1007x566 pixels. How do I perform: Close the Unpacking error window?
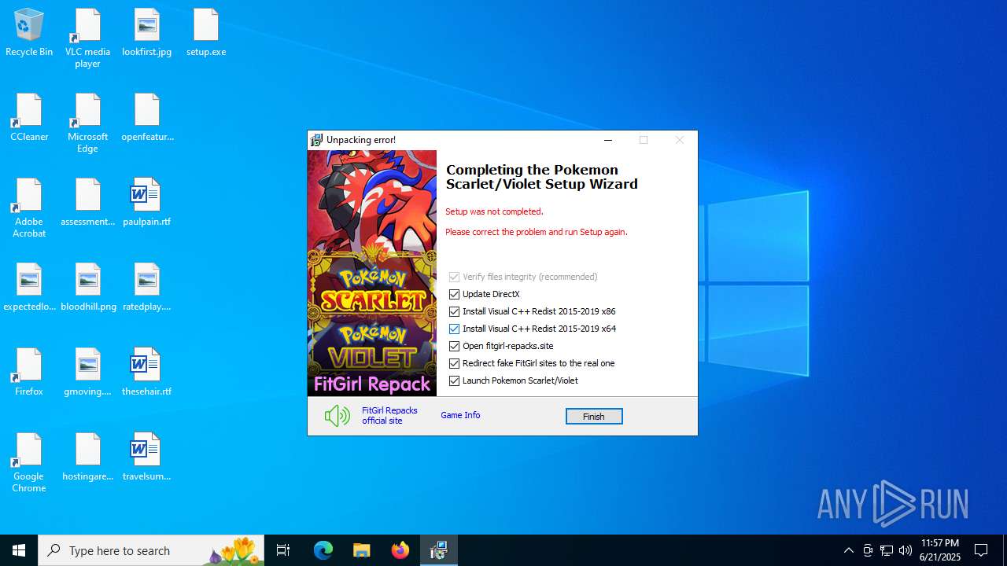680,140
